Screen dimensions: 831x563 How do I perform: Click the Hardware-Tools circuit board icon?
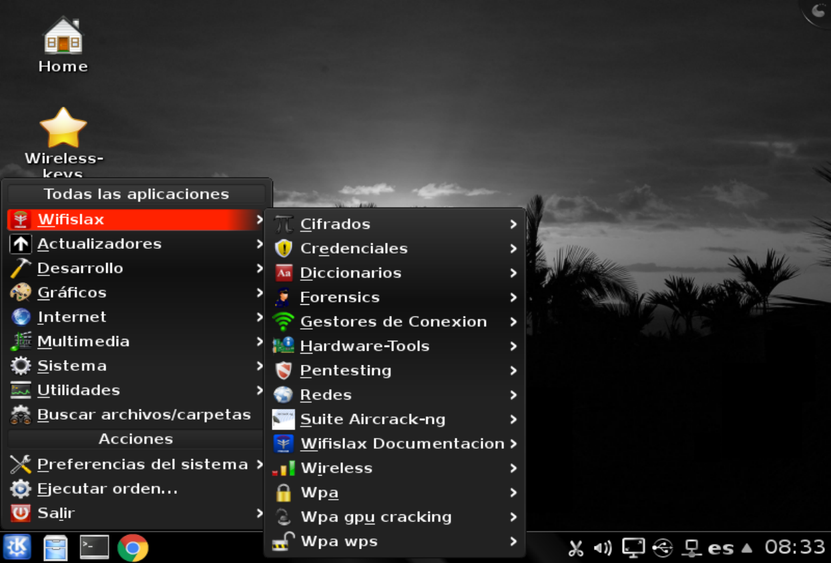click(x=284, y=346)
